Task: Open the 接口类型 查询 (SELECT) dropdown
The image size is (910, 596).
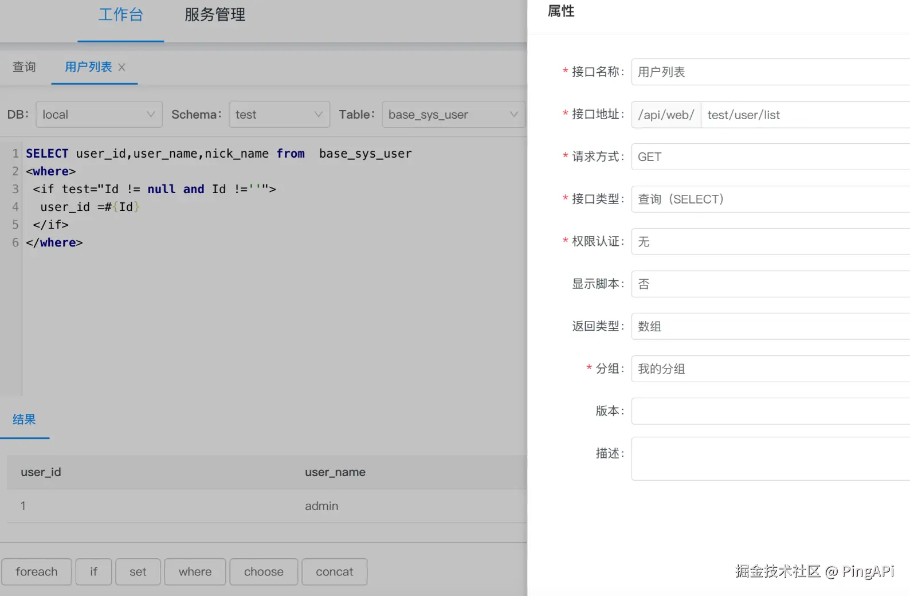Action: click(x=770, y=199)
